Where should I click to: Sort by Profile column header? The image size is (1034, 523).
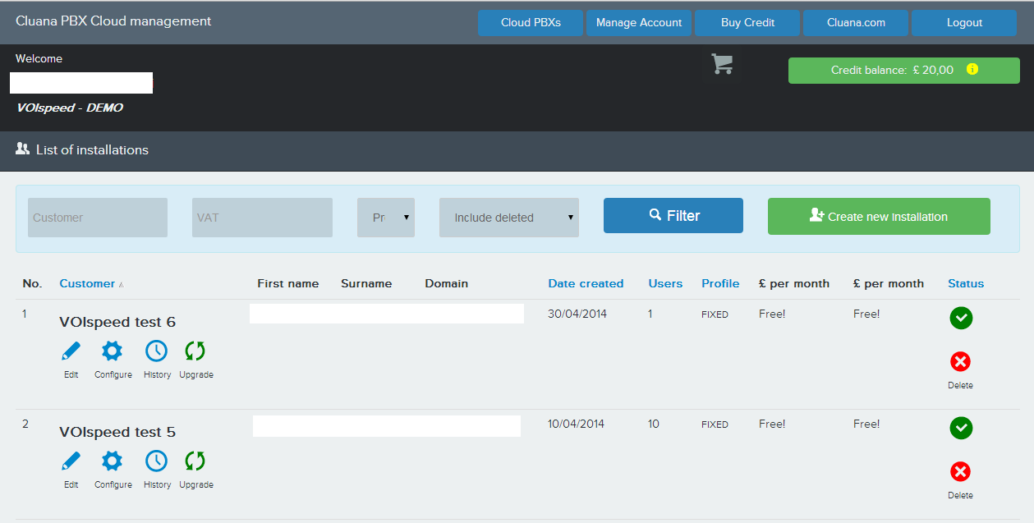click(x=720, y=283)
